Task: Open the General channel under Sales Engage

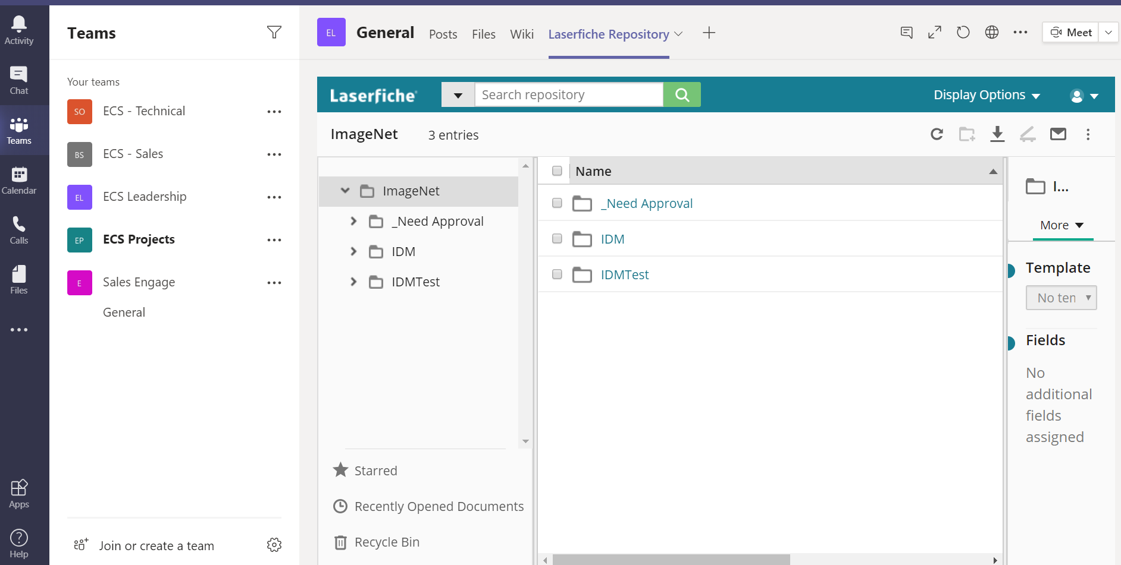Action: click(124, 313)
